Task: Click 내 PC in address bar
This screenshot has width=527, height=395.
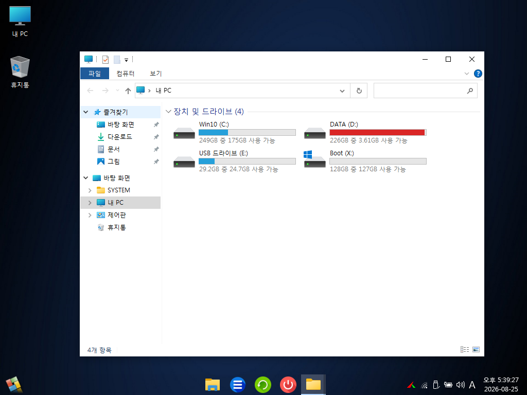Action: 163,91
